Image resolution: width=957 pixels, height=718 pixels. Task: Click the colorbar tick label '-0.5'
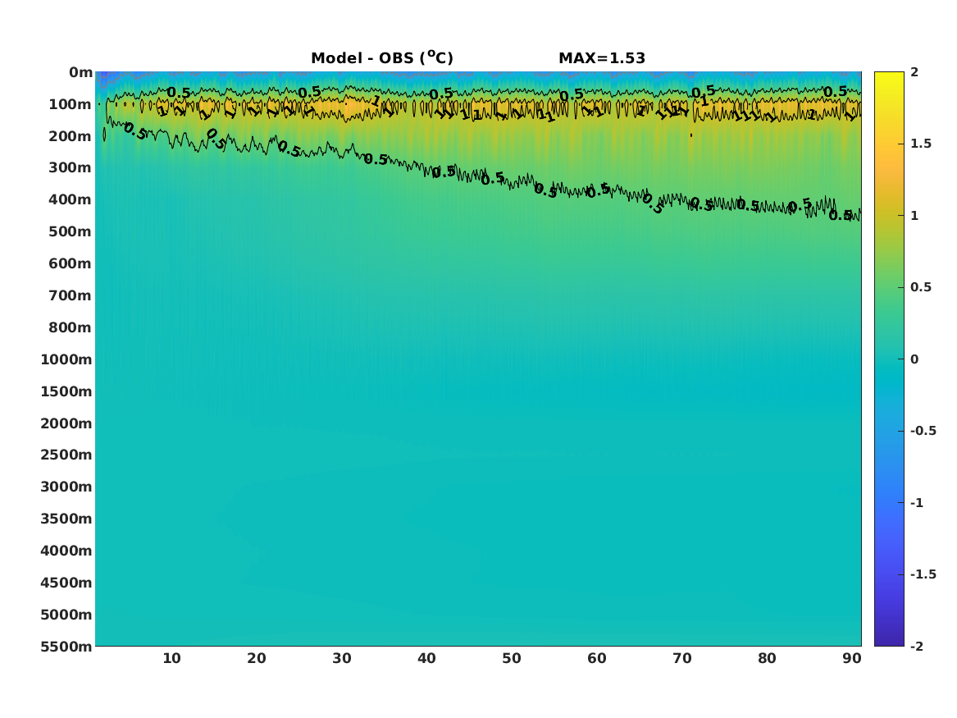point(923,431)
